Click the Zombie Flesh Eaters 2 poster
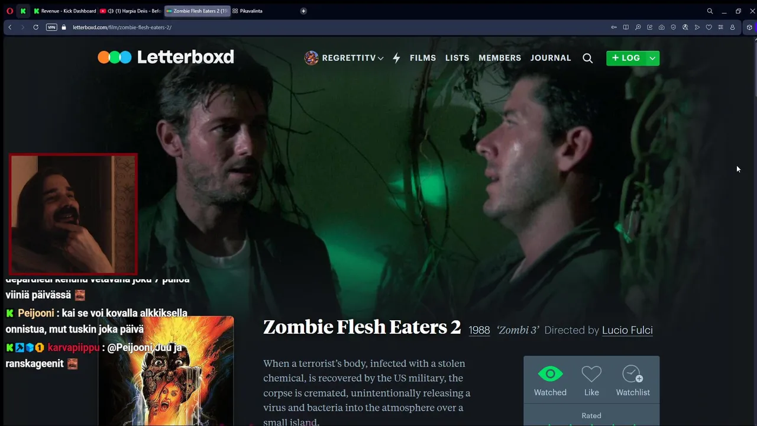This screenshot has width=757, height=426. (x=166, y=371)
